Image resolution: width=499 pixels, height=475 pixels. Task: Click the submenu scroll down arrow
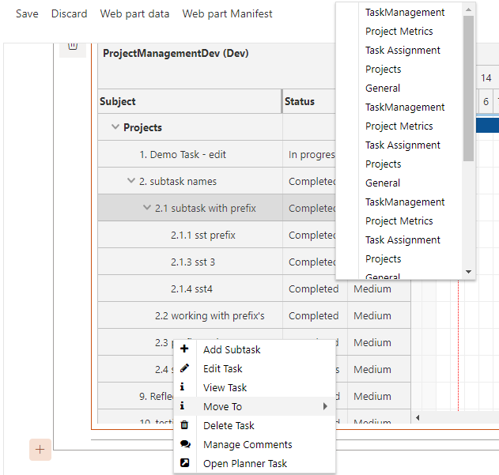tap(468, 272)
